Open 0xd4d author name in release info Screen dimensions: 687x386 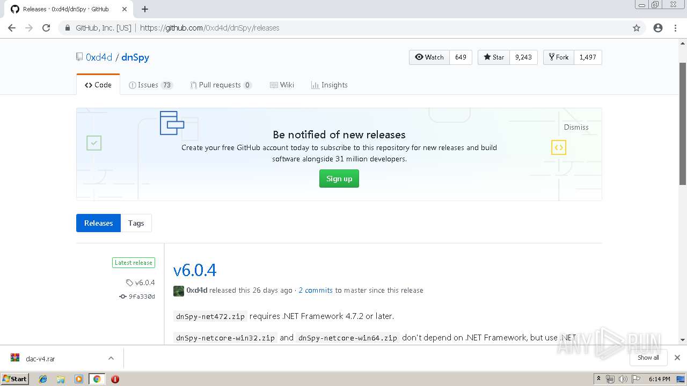(x=197, y=290)
